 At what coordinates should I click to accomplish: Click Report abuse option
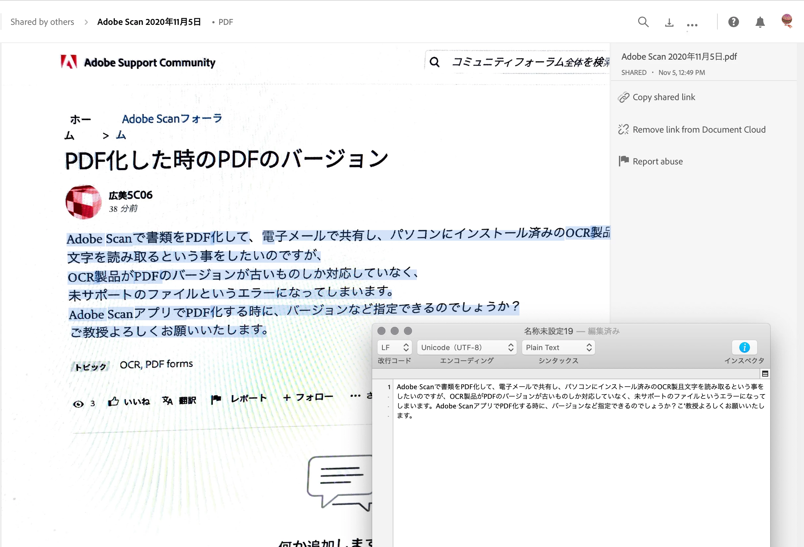[657, 161]
